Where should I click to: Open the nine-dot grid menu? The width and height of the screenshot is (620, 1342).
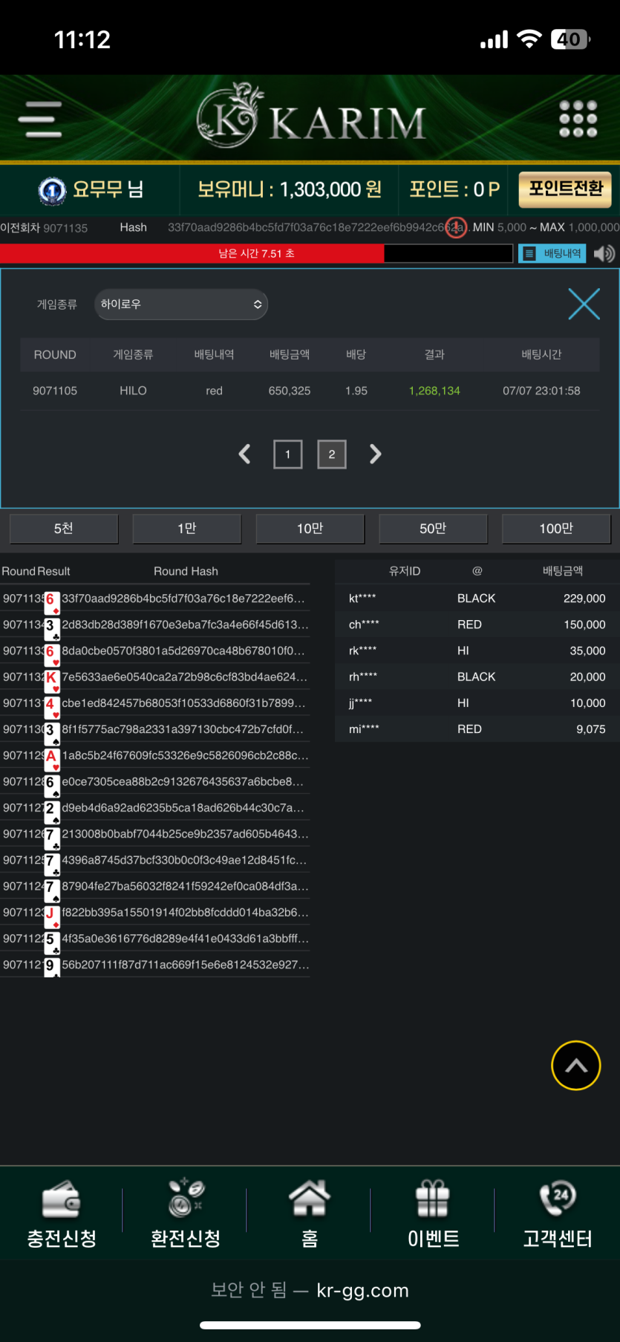578,119
